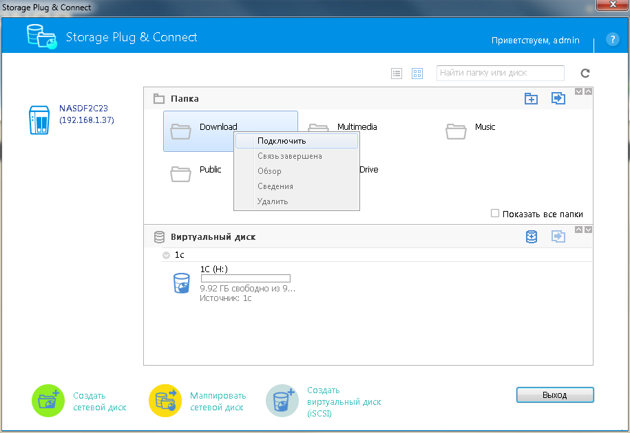Viewport: 630px width, 433px height.
Task: Switch to thumbnail grid view icon
Action: 417,74
